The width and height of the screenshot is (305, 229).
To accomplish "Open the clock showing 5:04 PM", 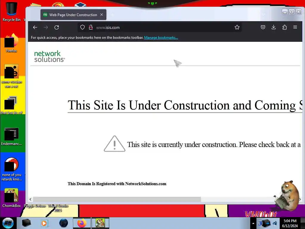I will (x=290, y=223).
